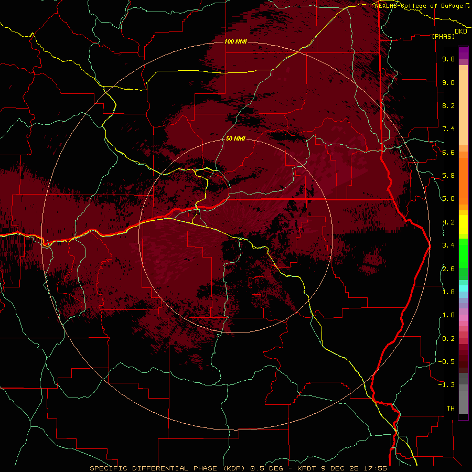This screenshot has height=472, width=472.
Task: Click the [PHAS] scale label
Action: [444, 36]
